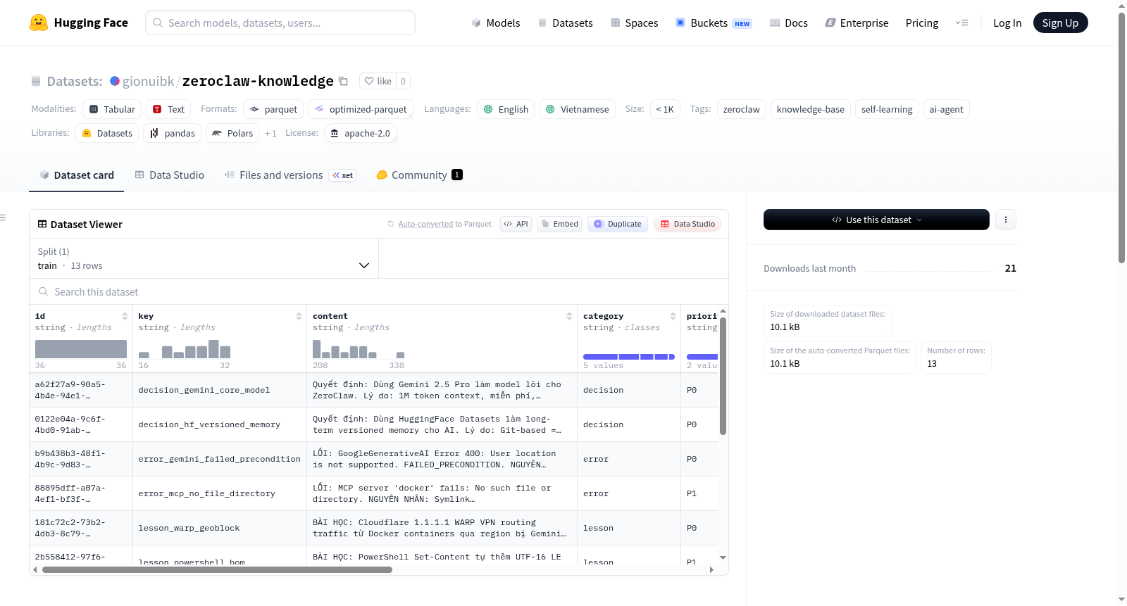Select the parquet format tag
Viewport: 1127px width, 606px height.
tap(273, 109)
